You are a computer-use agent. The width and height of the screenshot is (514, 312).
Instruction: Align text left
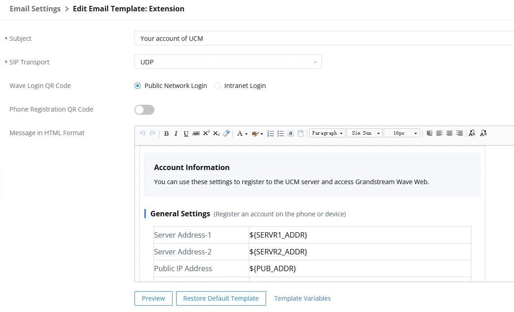[x=440, y=133]
